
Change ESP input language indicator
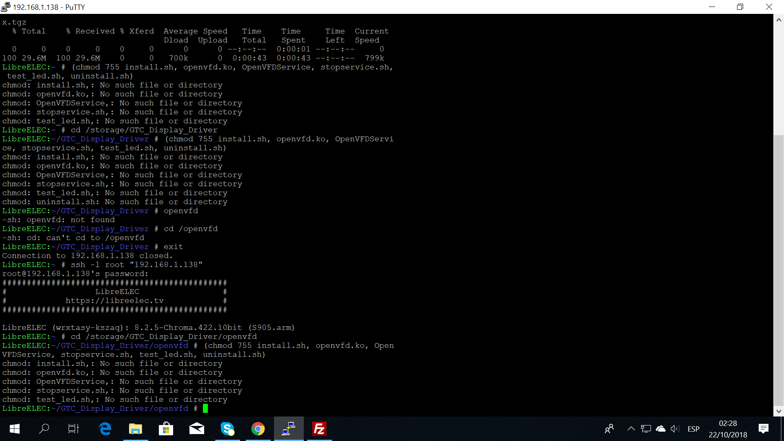[693, 429]
